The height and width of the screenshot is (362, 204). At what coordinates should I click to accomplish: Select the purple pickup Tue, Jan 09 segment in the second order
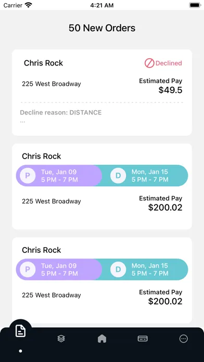pos(59,176)
